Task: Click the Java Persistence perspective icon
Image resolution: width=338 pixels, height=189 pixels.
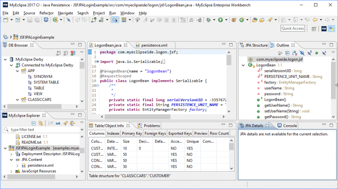Action: 331,29
